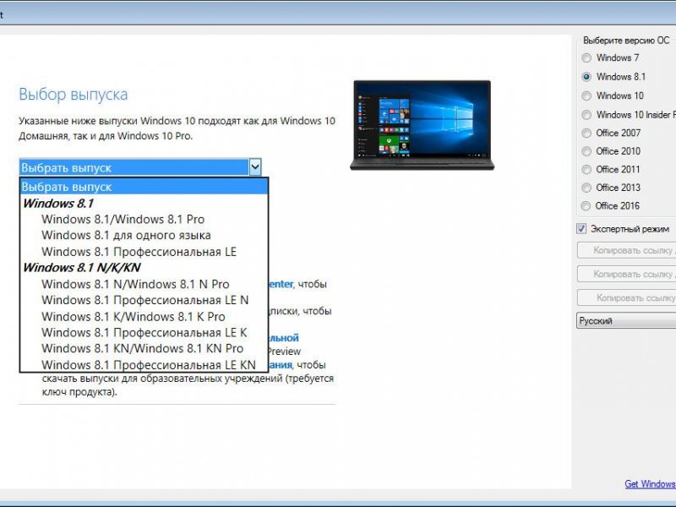Open the Get Windows link
Screen dimensions: 676x507
point(650,483)
